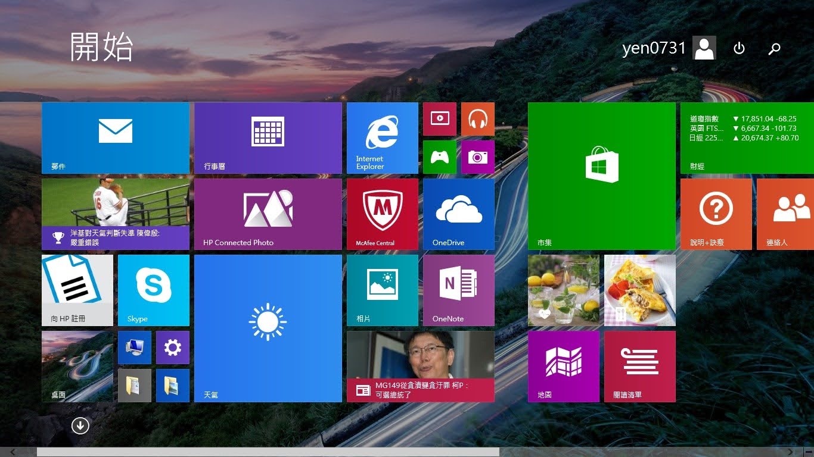Open the This PC computer tile
The image size is (814, 457).
(x=135, y=348)
